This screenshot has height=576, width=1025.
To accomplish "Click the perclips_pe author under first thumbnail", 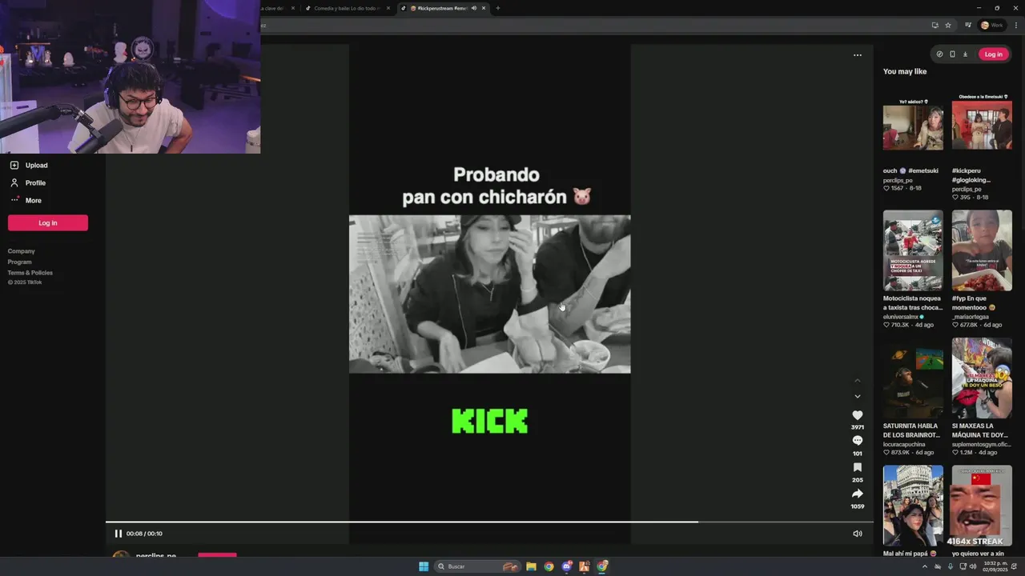I will click(x=898, y=180).
